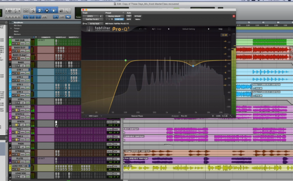Toggle A/B state in Pro-Q 3
The image size is (293, 181).
tap(153, 29)
